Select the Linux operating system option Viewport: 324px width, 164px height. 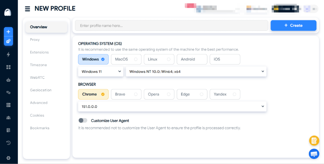coord(159,59)
